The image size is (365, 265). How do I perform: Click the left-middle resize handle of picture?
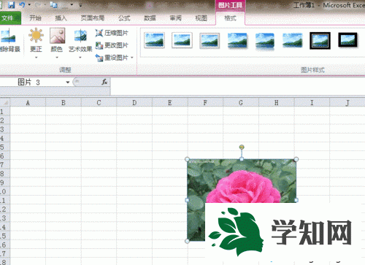(x=187, y=200)
